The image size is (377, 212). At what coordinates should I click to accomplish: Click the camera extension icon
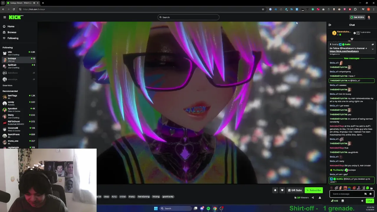click(x=323, y=9)
